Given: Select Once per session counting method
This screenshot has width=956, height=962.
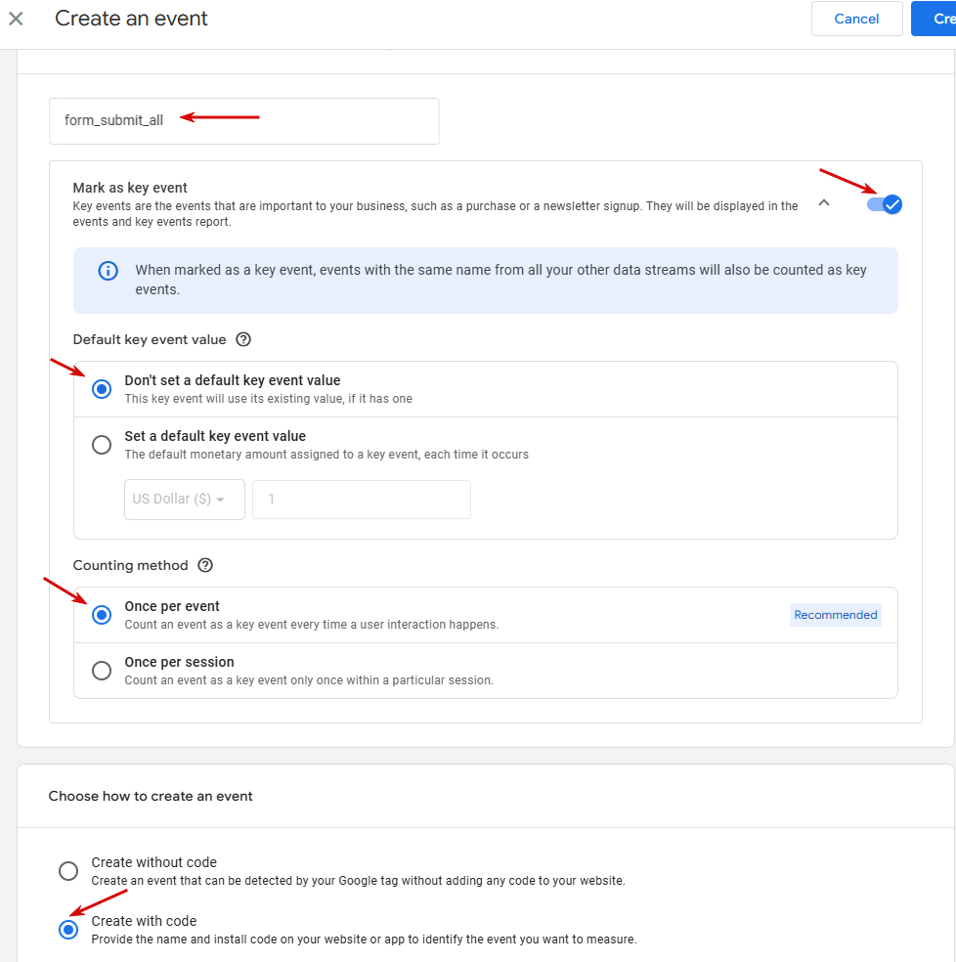Looking at the screenshot, I should 102,671.
